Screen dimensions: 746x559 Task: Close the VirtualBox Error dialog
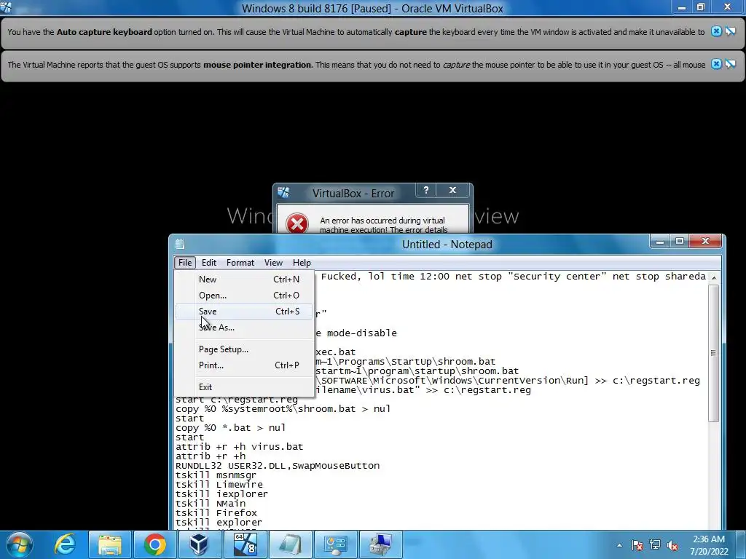[453, 191]
